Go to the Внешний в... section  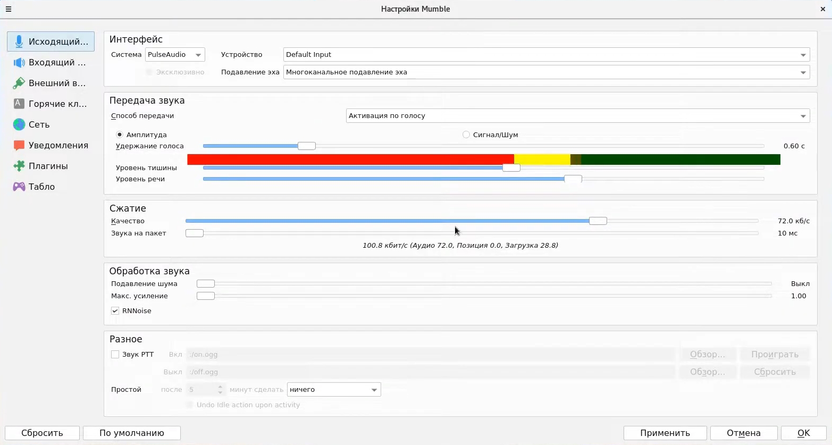point(51,83)
